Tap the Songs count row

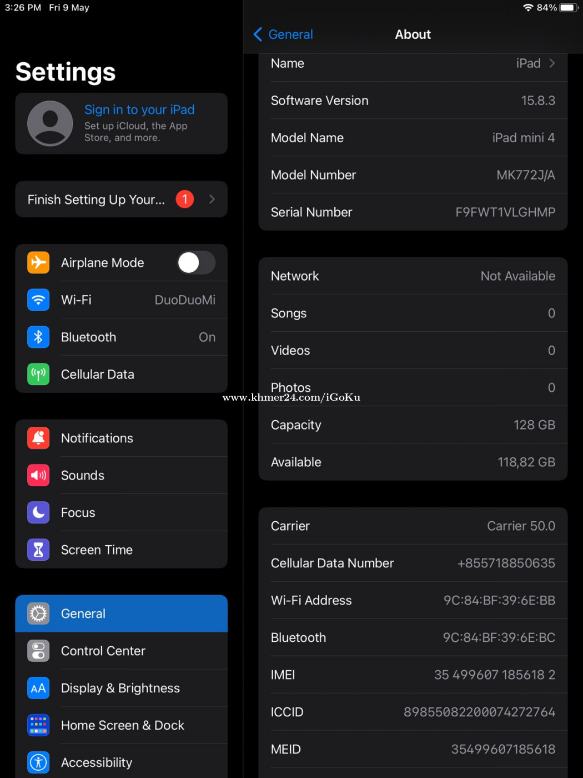[413, 313]
